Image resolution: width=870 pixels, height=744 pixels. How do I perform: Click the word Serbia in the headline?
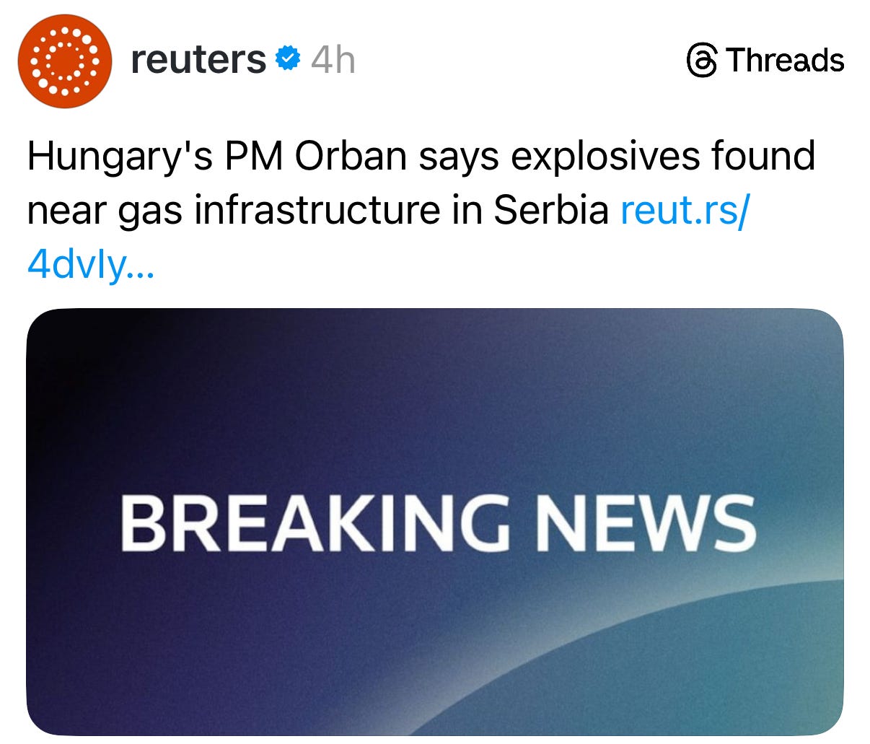(x=551, y=210)
